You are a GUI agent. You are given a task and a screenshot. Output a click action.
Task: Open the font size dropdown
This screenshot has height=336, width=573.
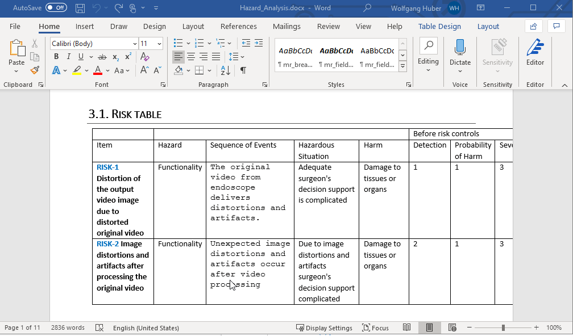tap(159, 44)
